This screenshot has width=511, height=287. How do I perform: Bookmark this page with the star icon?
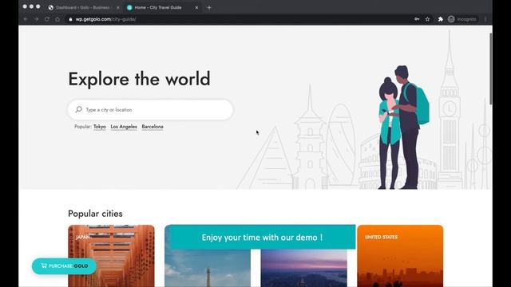(x=428, y=19)
